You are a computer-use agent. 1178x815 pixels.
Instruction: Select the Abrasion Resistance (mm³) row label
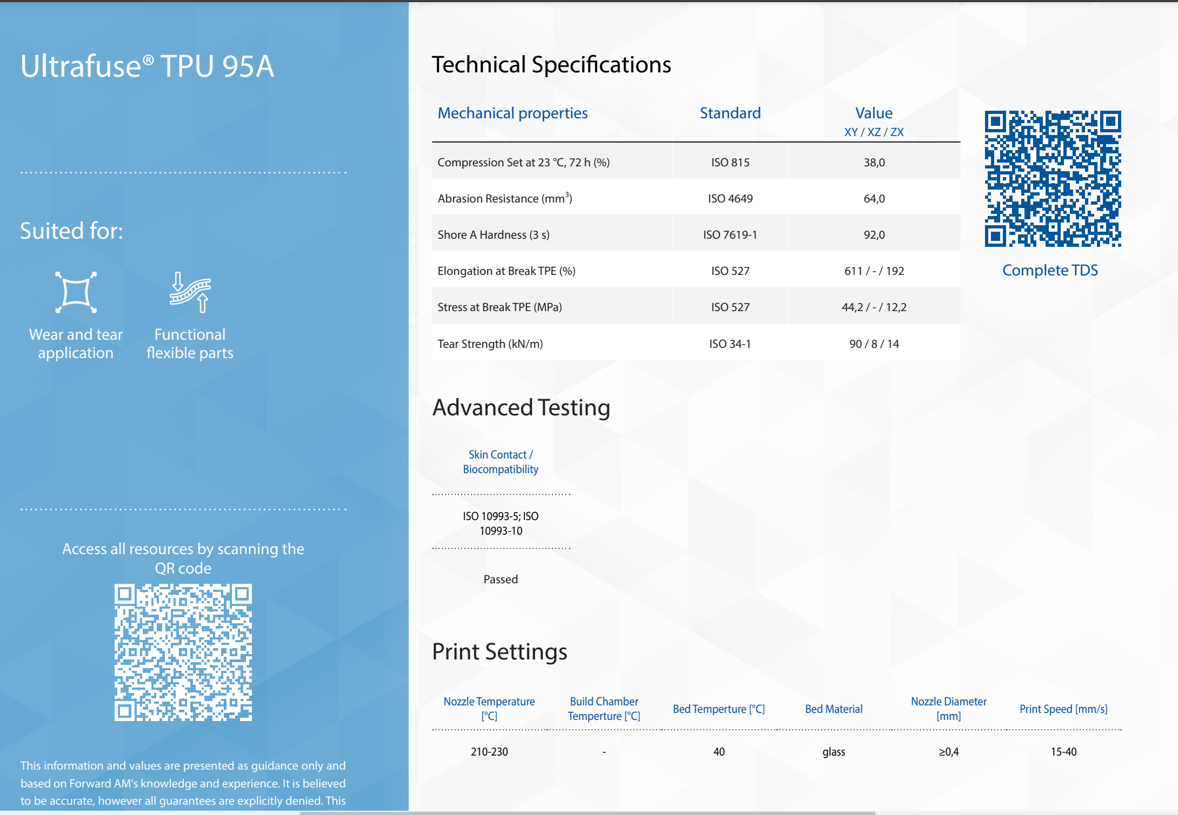coord(505,198)
